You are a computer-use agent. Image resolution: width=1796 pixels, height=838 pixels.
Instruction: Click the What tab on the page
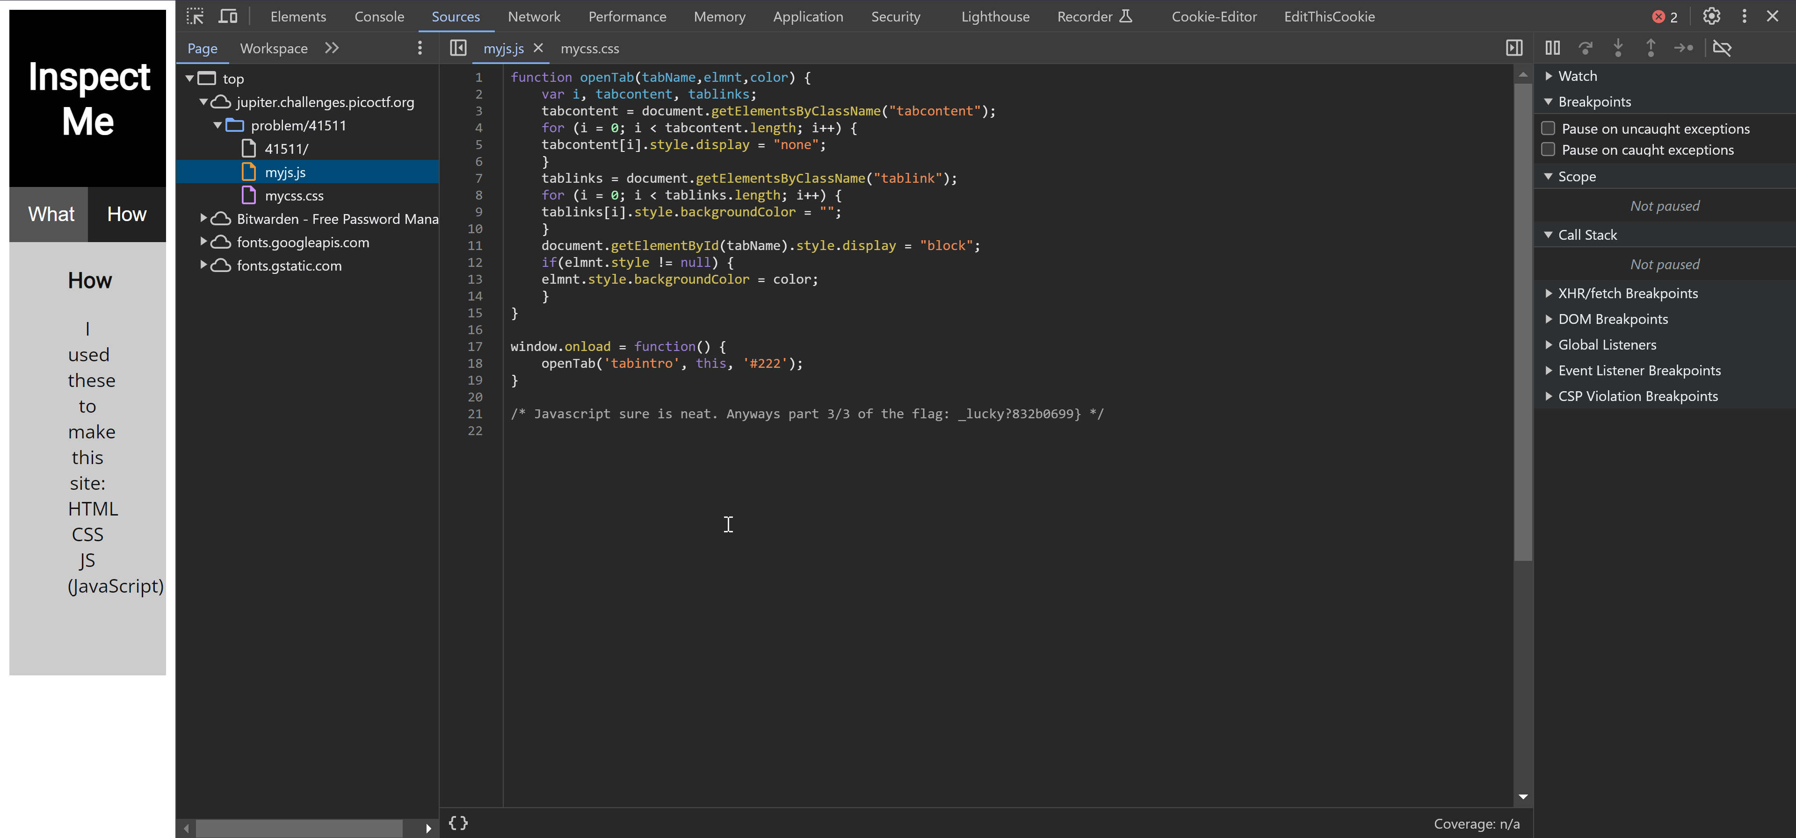click(x=51, y=214)
